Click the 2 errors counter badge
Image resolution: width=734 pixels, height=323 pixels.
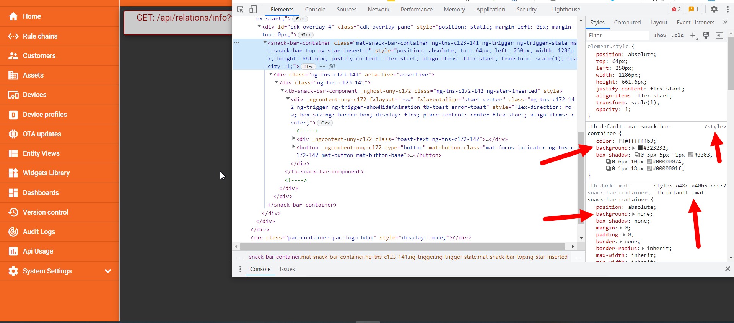point(676,9)
